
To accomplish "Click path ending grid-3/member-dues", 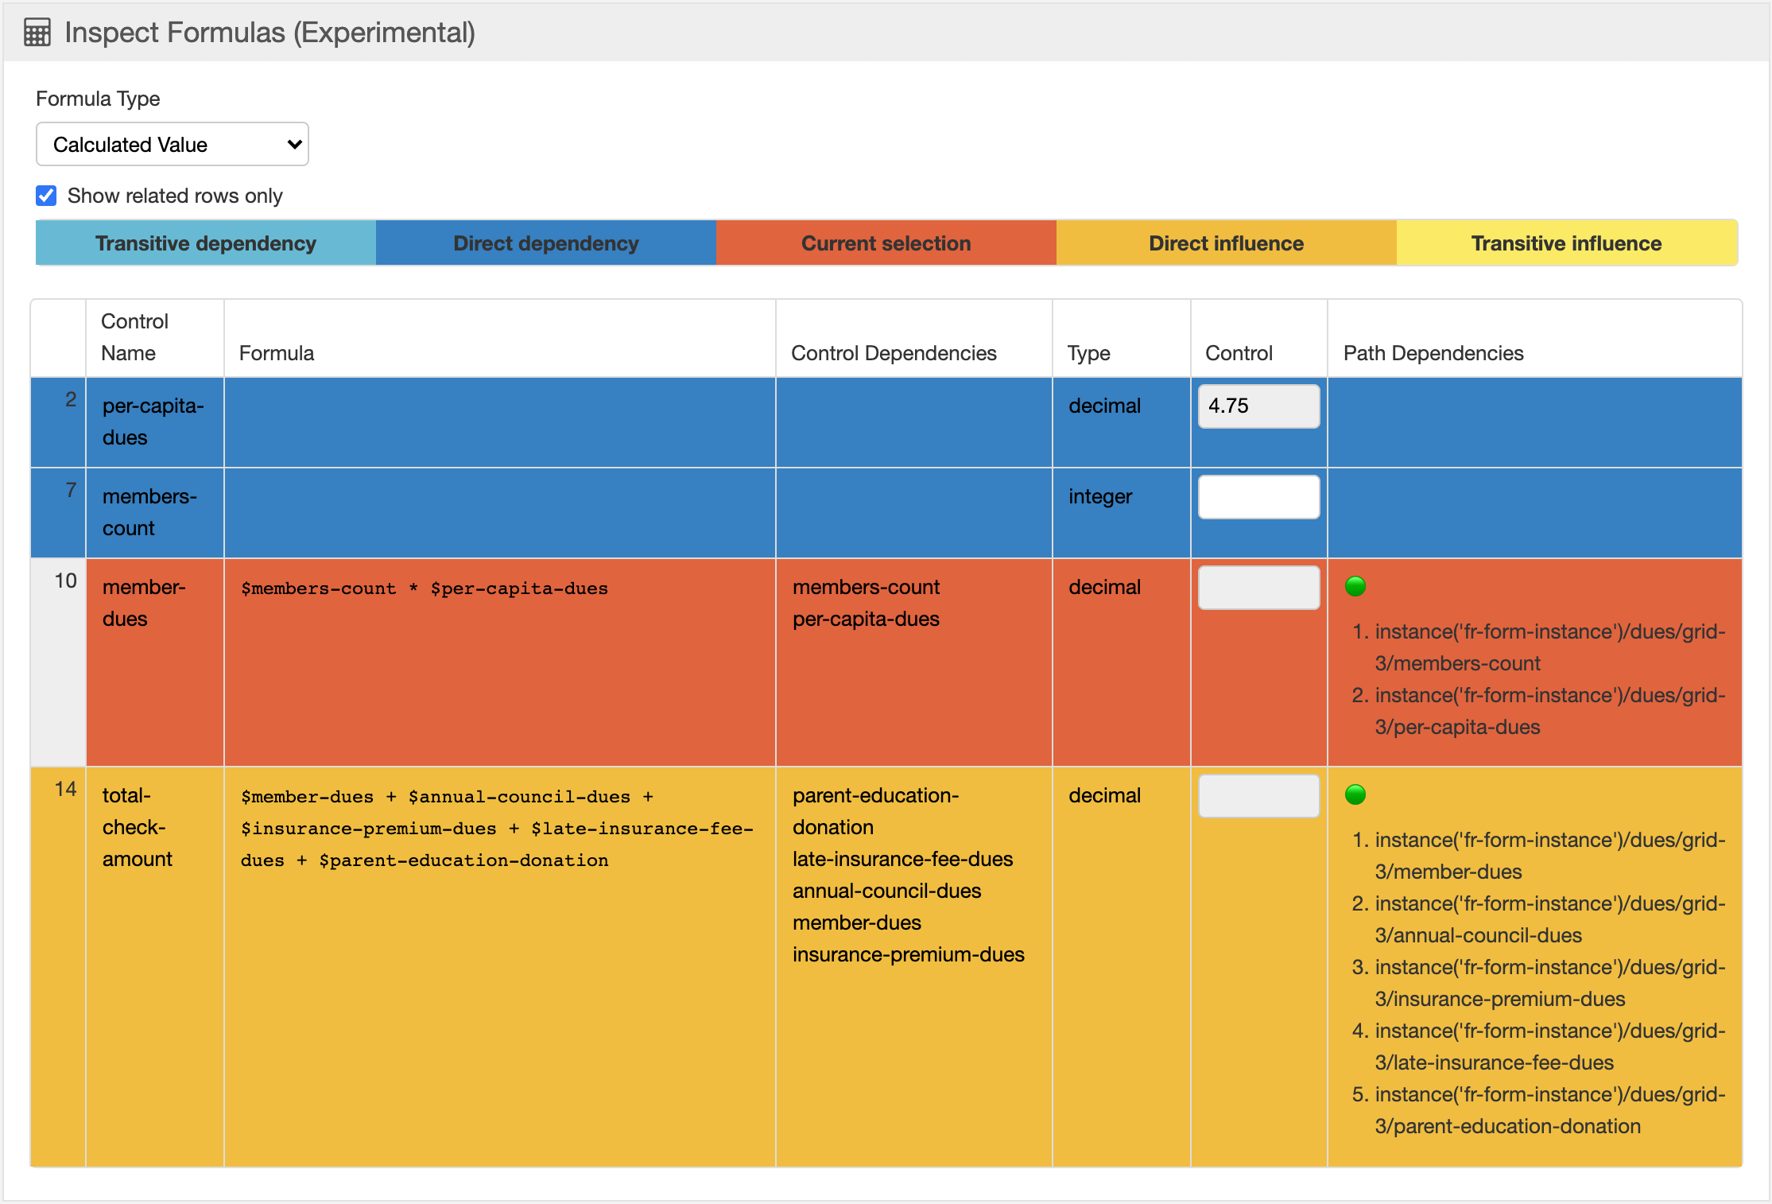I will click(x=1550, y=856).
